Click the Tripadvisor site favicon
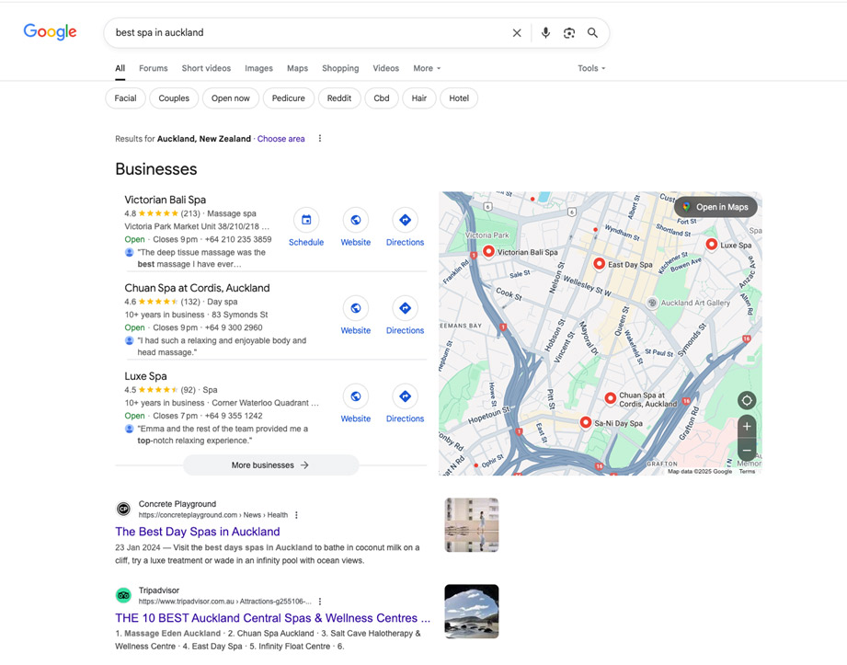This screenshot has height=665, width=847. click(124, 595)
